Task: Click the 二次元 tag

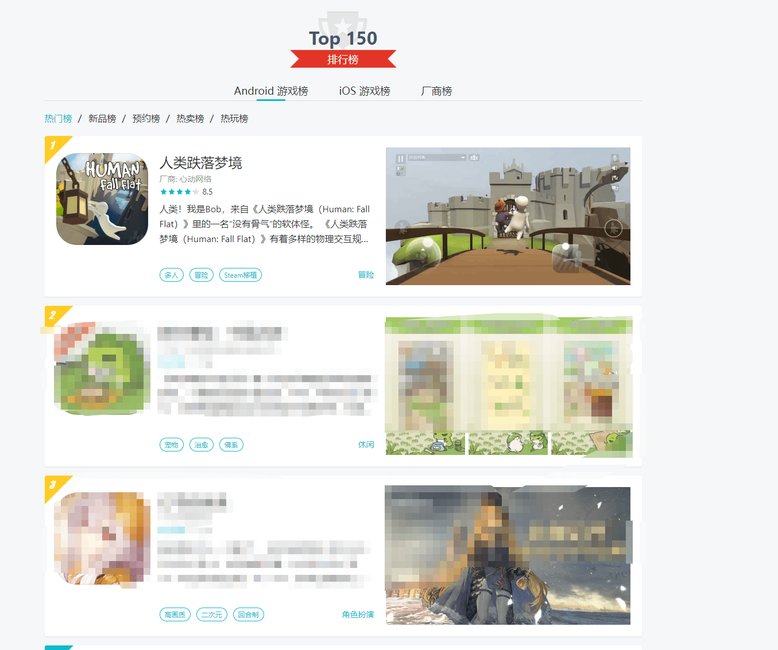Action: click(212, 614)
